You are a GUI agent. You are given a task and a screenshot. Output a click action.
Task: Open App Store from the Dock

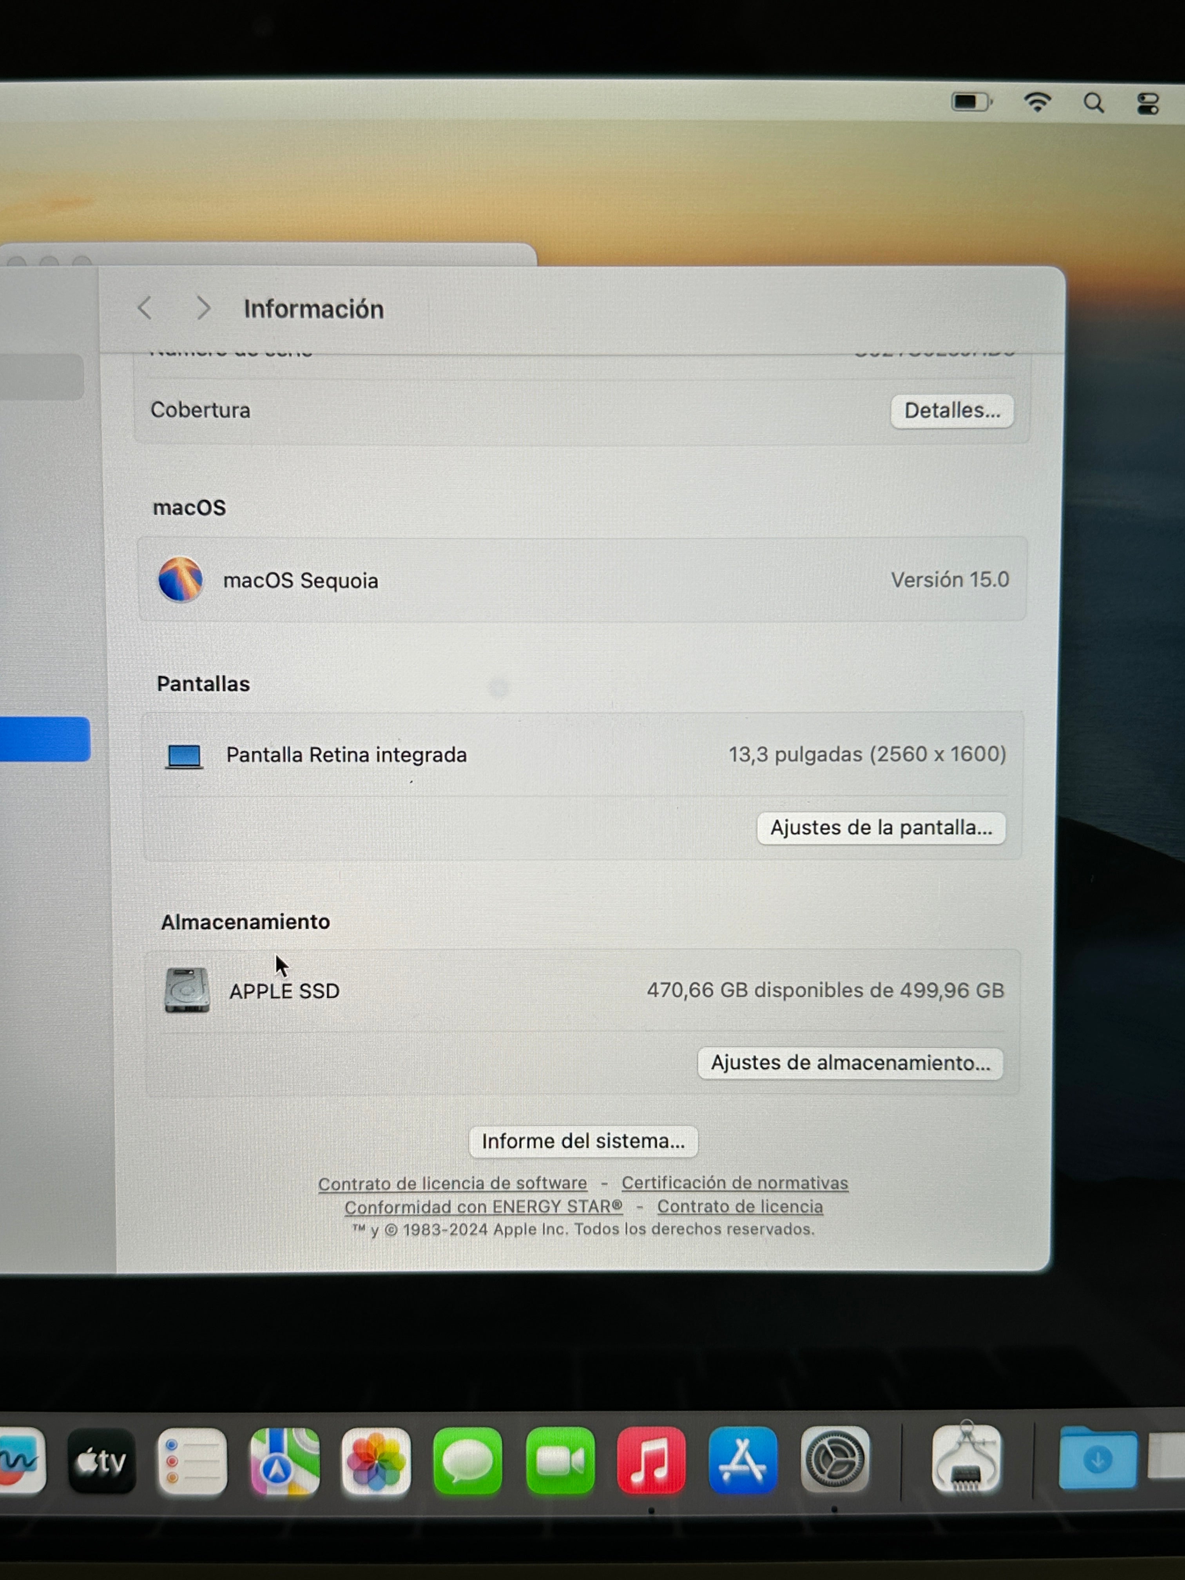[x=743, y=1460]
